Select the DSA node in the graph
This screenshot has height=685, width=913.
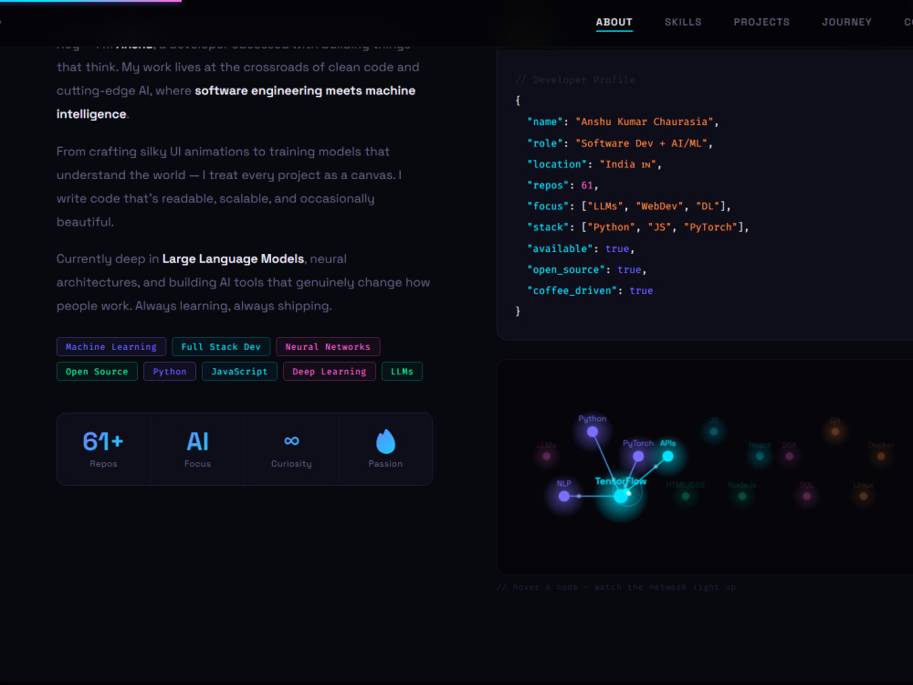(789, 456)
